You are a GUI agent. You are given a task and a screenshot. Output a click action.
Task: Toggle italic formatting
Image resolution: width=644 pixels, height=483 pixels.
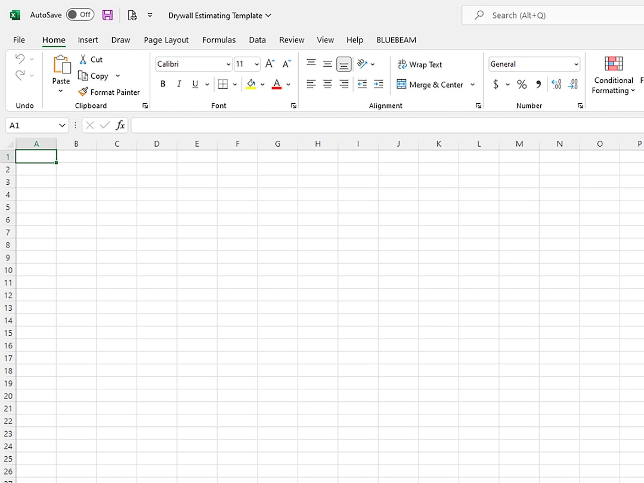tap(179, 83)
